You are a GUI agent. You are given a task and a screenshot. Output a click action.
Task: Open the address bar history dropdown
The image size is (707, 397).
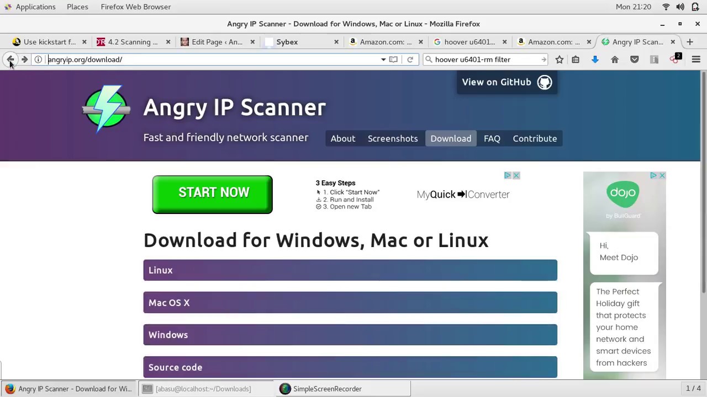coord(383,60)
